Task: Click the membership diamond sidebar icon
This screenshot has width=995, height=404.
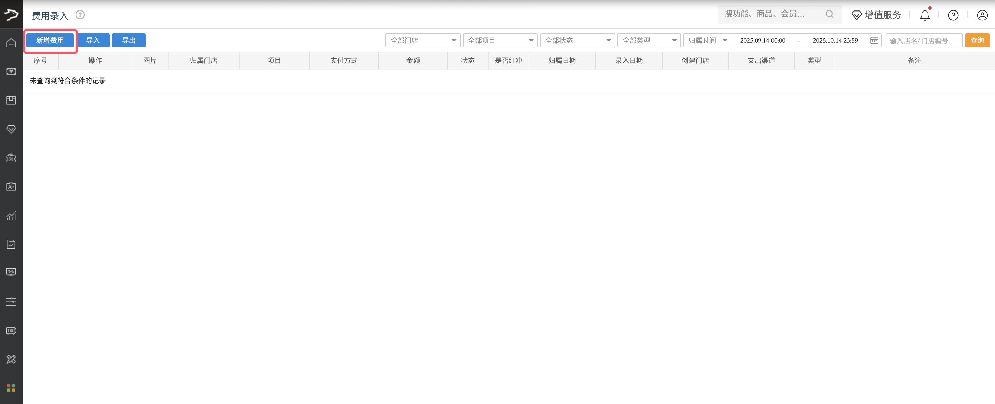Action: point(11,129)
